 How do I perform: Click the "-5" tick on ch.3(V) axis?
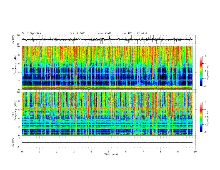(x=19, y=147)
